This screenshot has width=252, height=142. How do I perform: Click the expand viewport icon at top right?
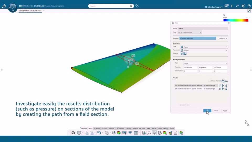pos(249,11)
